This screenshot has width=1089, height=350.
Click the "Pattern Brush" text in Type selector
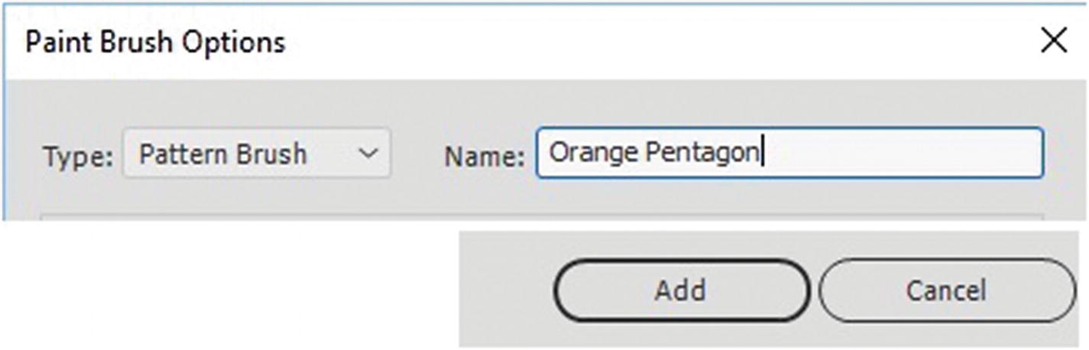click(222, 154)
